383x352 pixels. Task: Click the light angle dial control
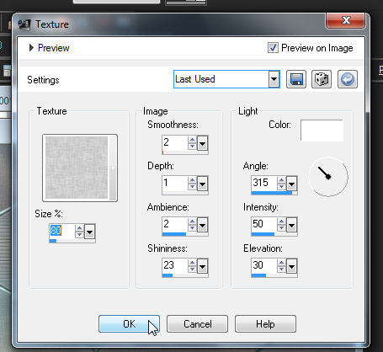[328, 177]
